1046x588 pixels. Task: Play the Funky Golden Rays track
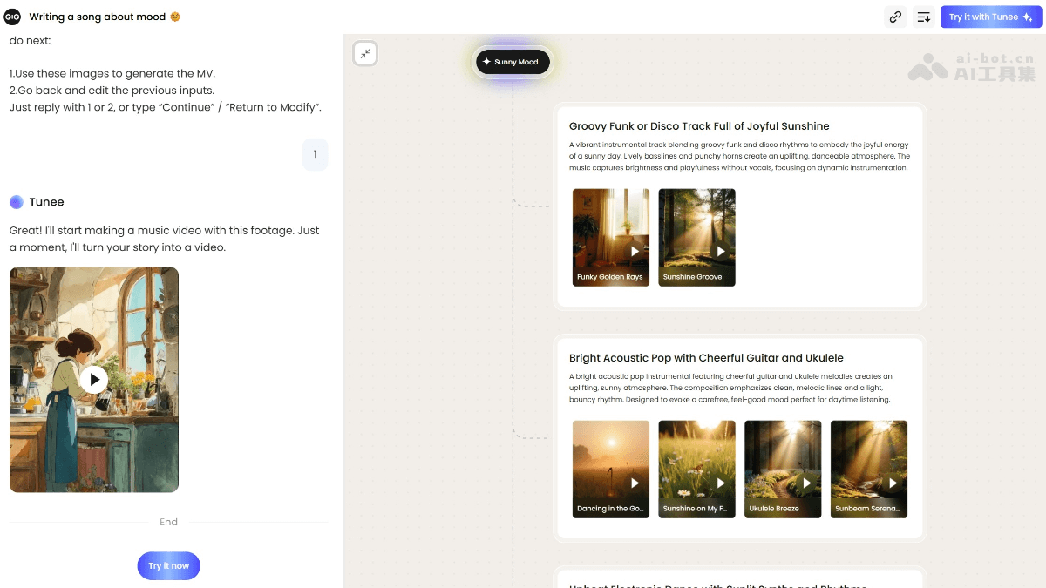[635, 251]
